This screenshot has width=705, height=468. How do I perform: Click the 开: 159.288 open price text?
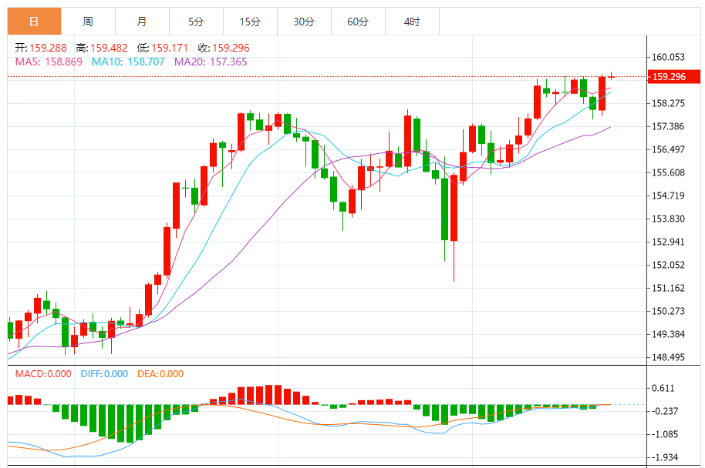pos(40,48)
